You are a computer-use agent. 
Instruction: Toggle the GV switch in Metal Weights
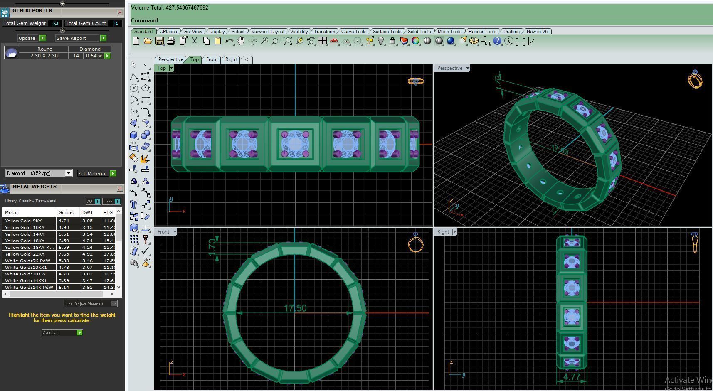(x=93, y=202)
